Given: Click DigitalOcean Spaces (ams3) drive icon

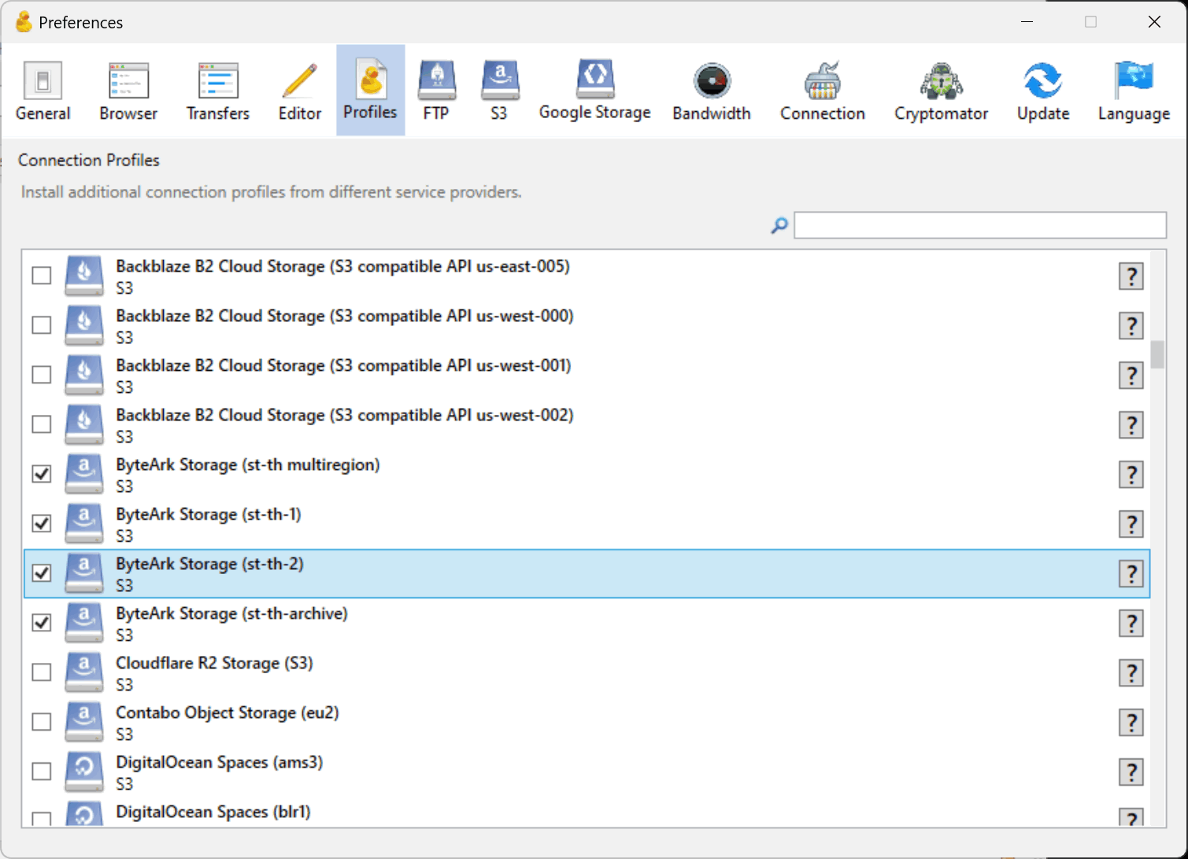Looking at the screenshot, I should (x=84, y=772).
